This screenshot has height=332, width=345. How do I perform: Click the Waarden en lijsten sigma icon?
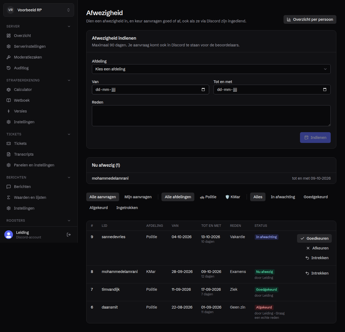click(x=9, y=197)
